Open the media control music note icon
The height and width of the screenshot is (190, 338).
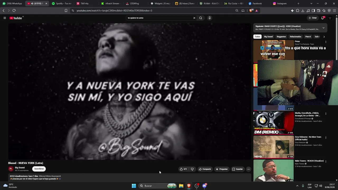308,11
